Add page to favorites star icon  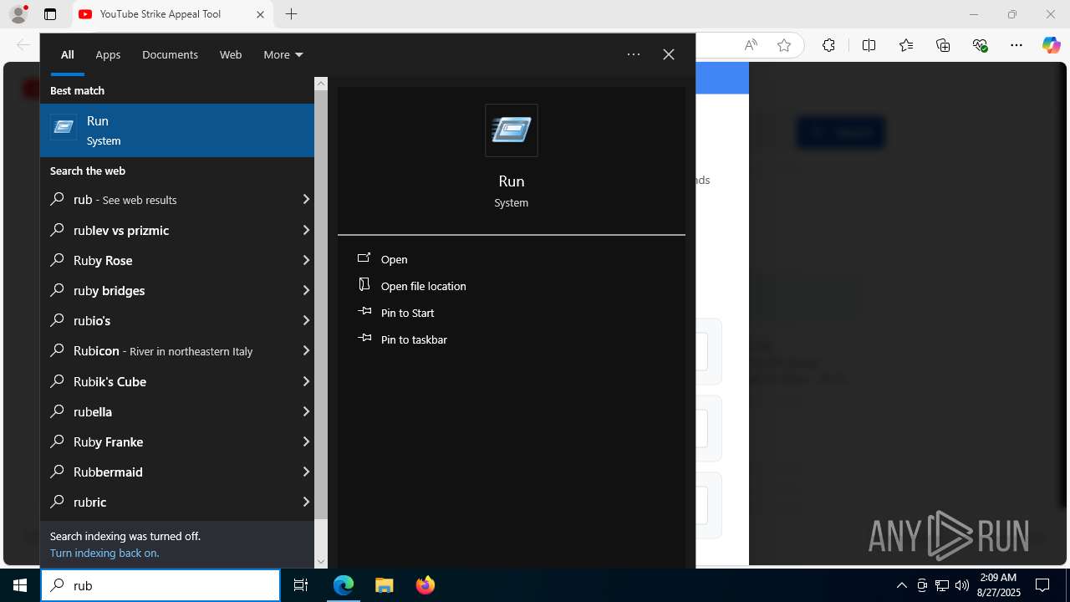(784, 45)
